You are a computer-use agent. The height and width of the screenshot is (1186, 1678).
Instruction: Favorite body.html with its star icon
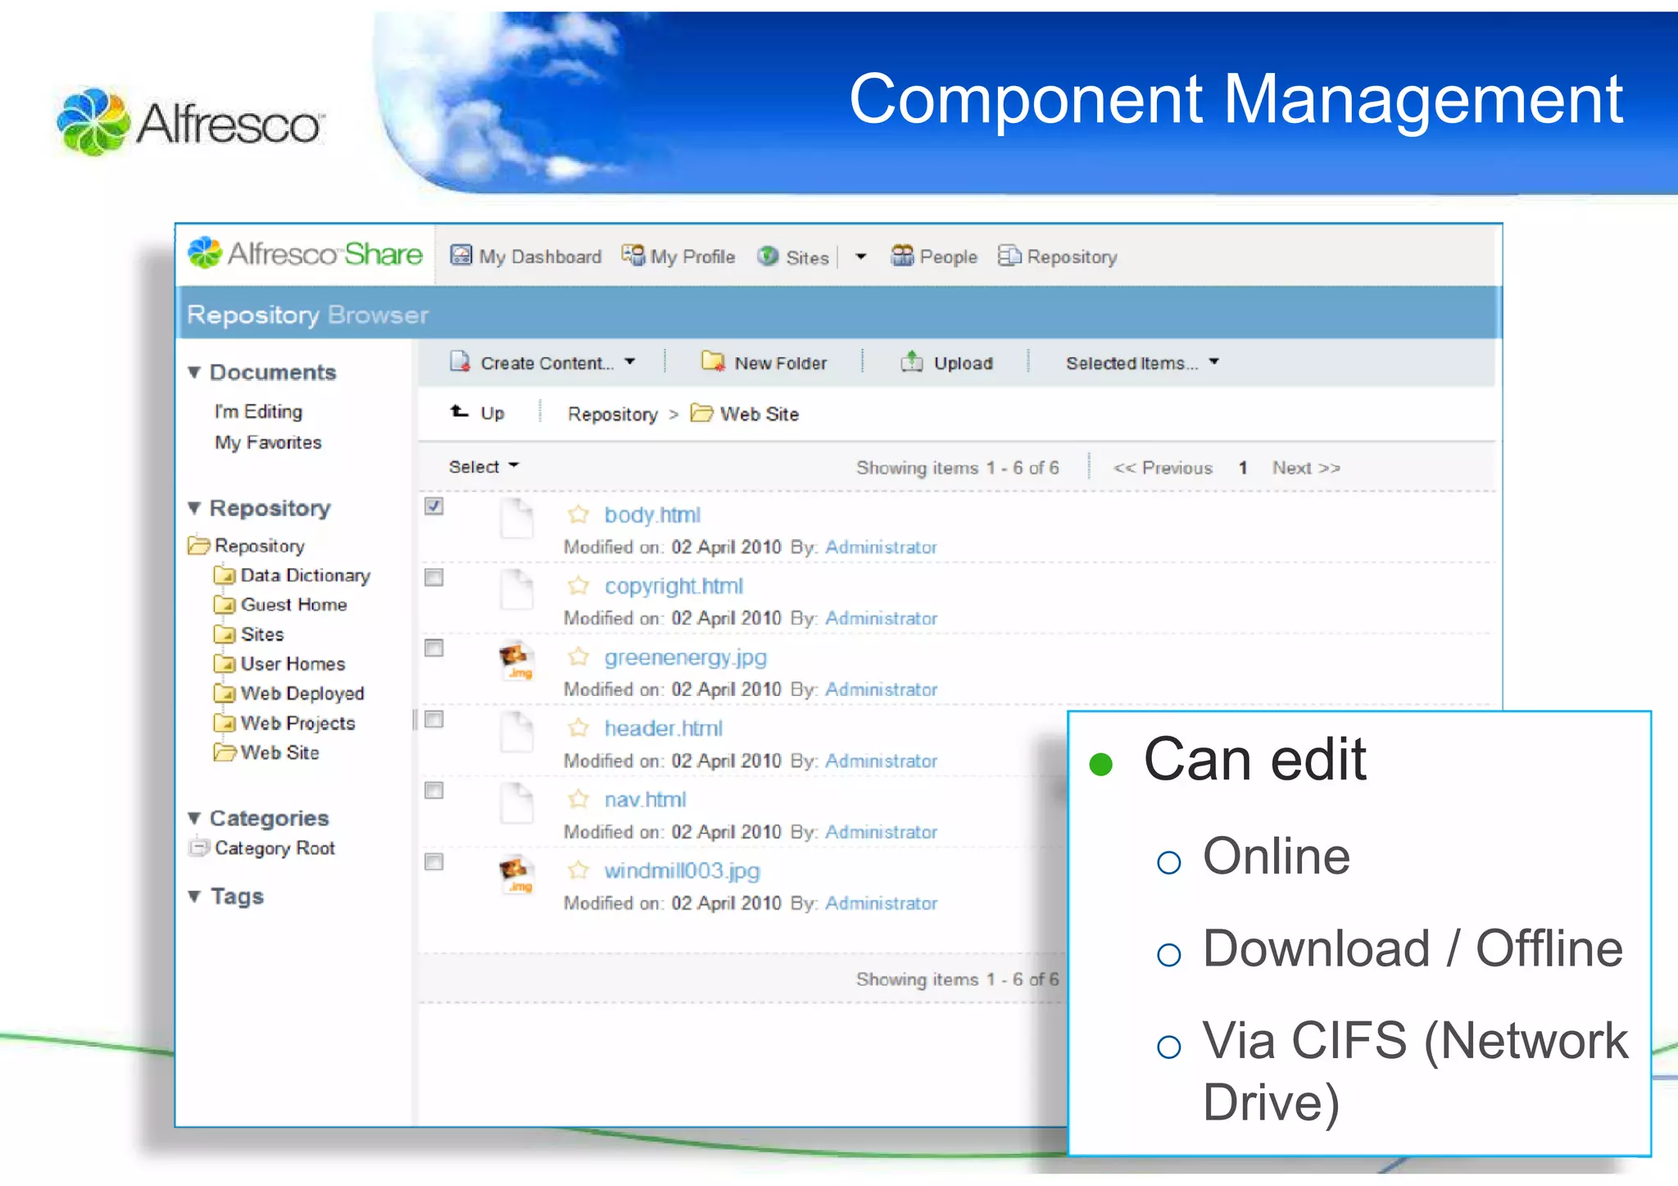click(578, 515)
